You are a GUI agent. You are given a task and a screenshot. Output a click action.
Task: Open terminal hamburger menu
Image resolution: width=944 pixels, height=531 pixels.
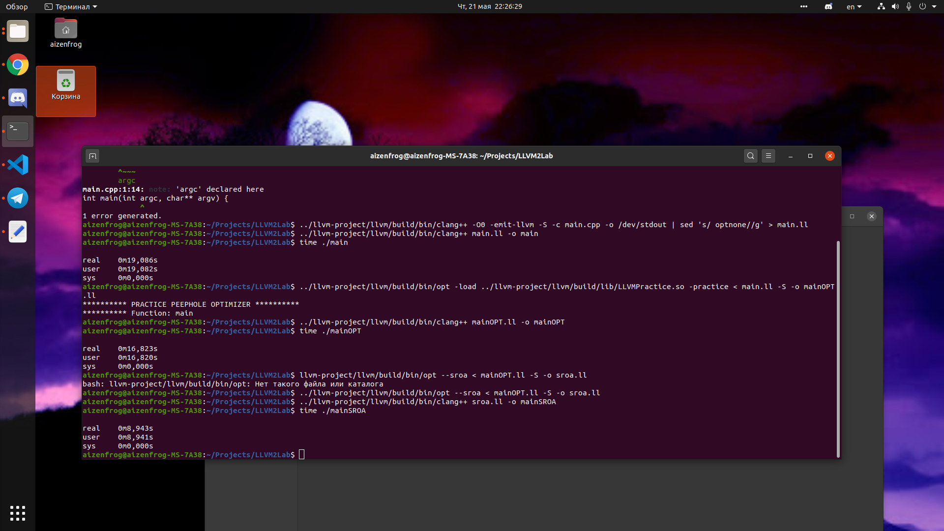coord(768,156)
